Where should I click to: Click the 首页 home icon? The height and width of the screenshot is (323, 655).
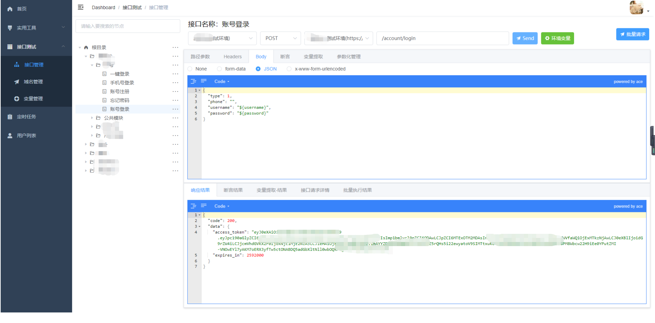(x=10, y=9)
